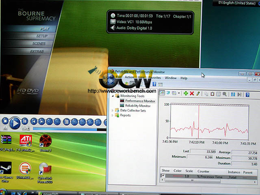
Task: Click the blue Help icon in graph toolbar
Action: pyautogui.click(x=247, y=95)
